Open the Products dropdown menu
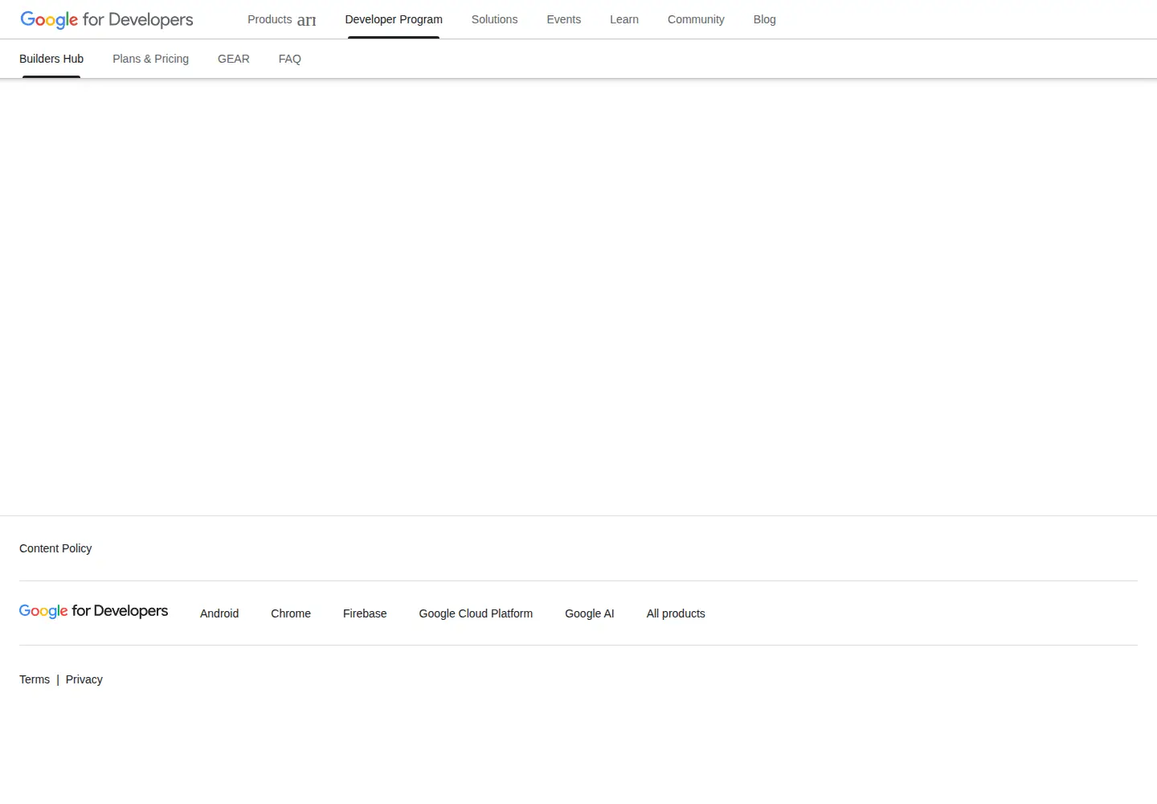Screen dimensions: 1157x804 pyautogui.click(x=281, y=19)
